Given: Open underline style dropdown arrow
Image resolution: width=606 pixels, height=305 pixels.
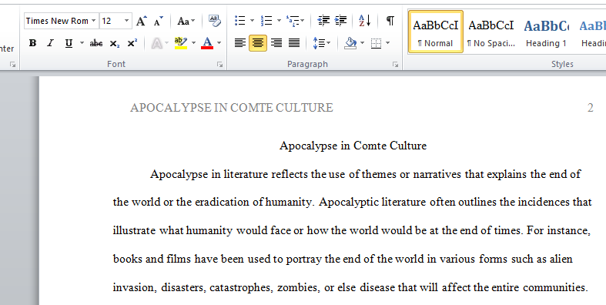Looking at the screenshot, I should click(x=82, y=43).
